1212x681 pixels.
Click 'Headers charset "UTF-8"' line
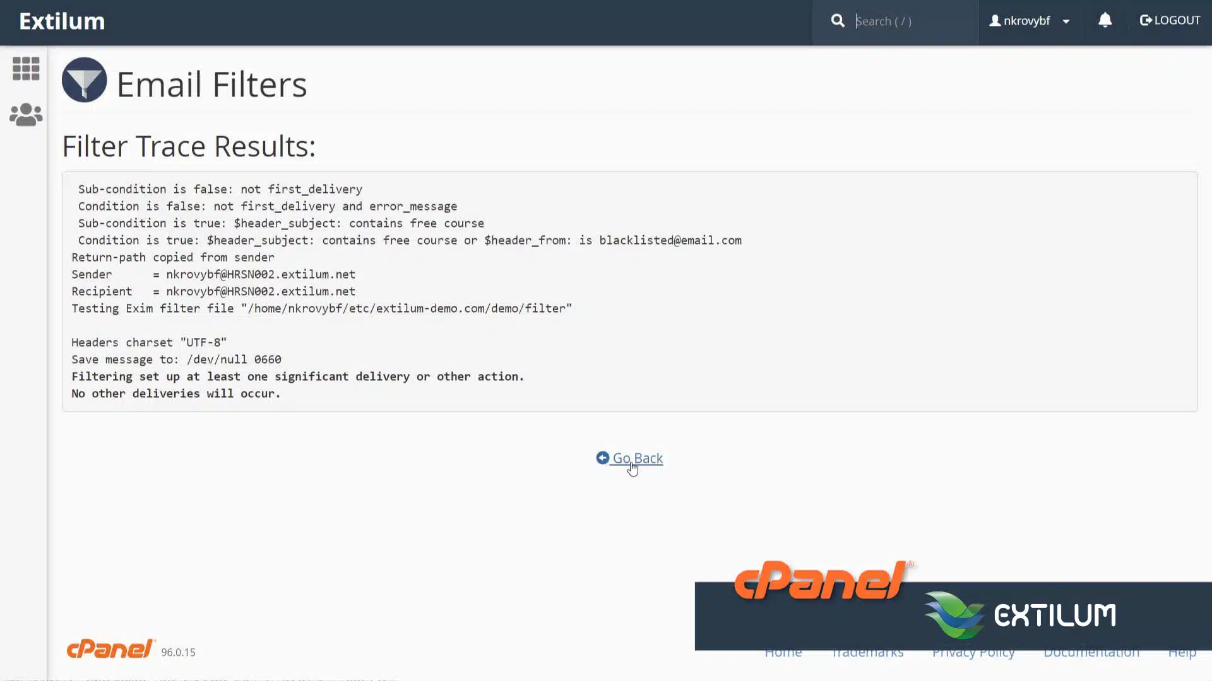point(149,342)
